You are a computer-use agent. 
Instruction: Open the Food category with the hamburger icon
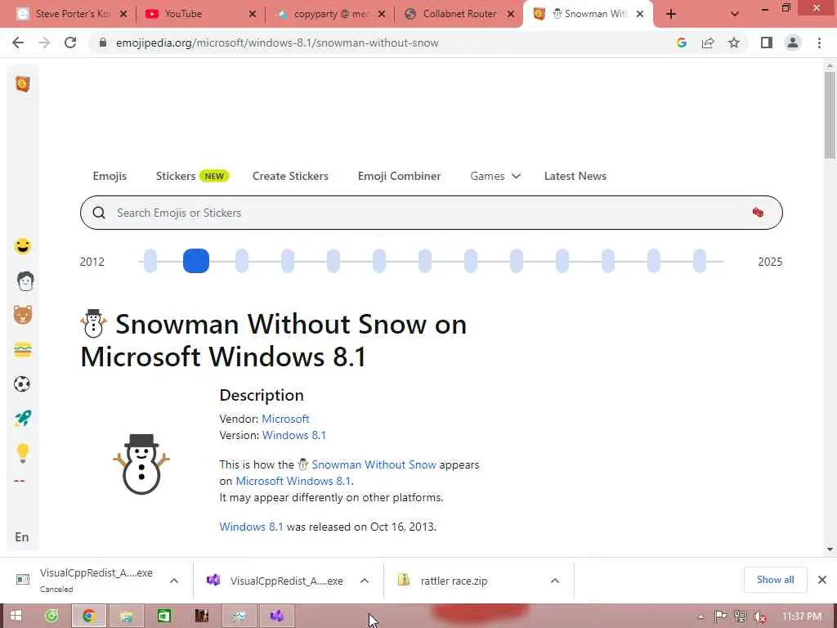pos(22,350)
